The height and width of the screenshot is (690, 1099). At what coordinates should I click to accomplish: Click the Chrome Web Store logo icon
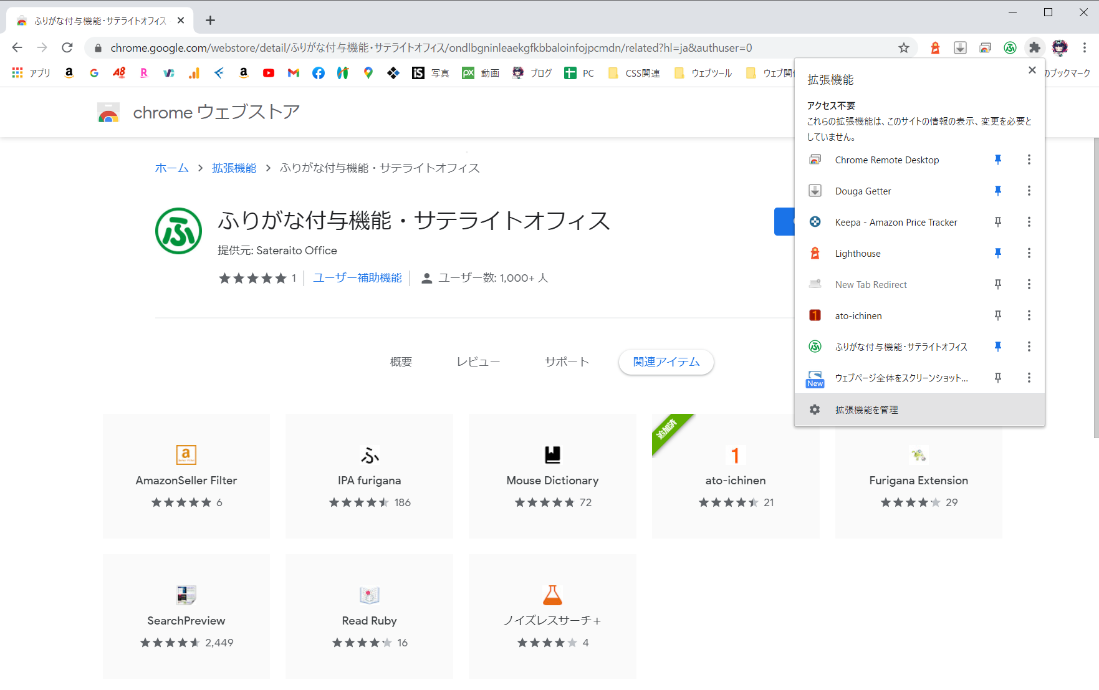[x=108, y=113]
